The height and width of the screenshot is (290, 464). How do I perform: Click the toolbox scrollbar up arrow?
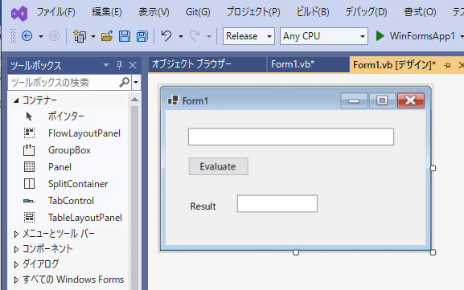pyautogui.click(x=134, y=100)
